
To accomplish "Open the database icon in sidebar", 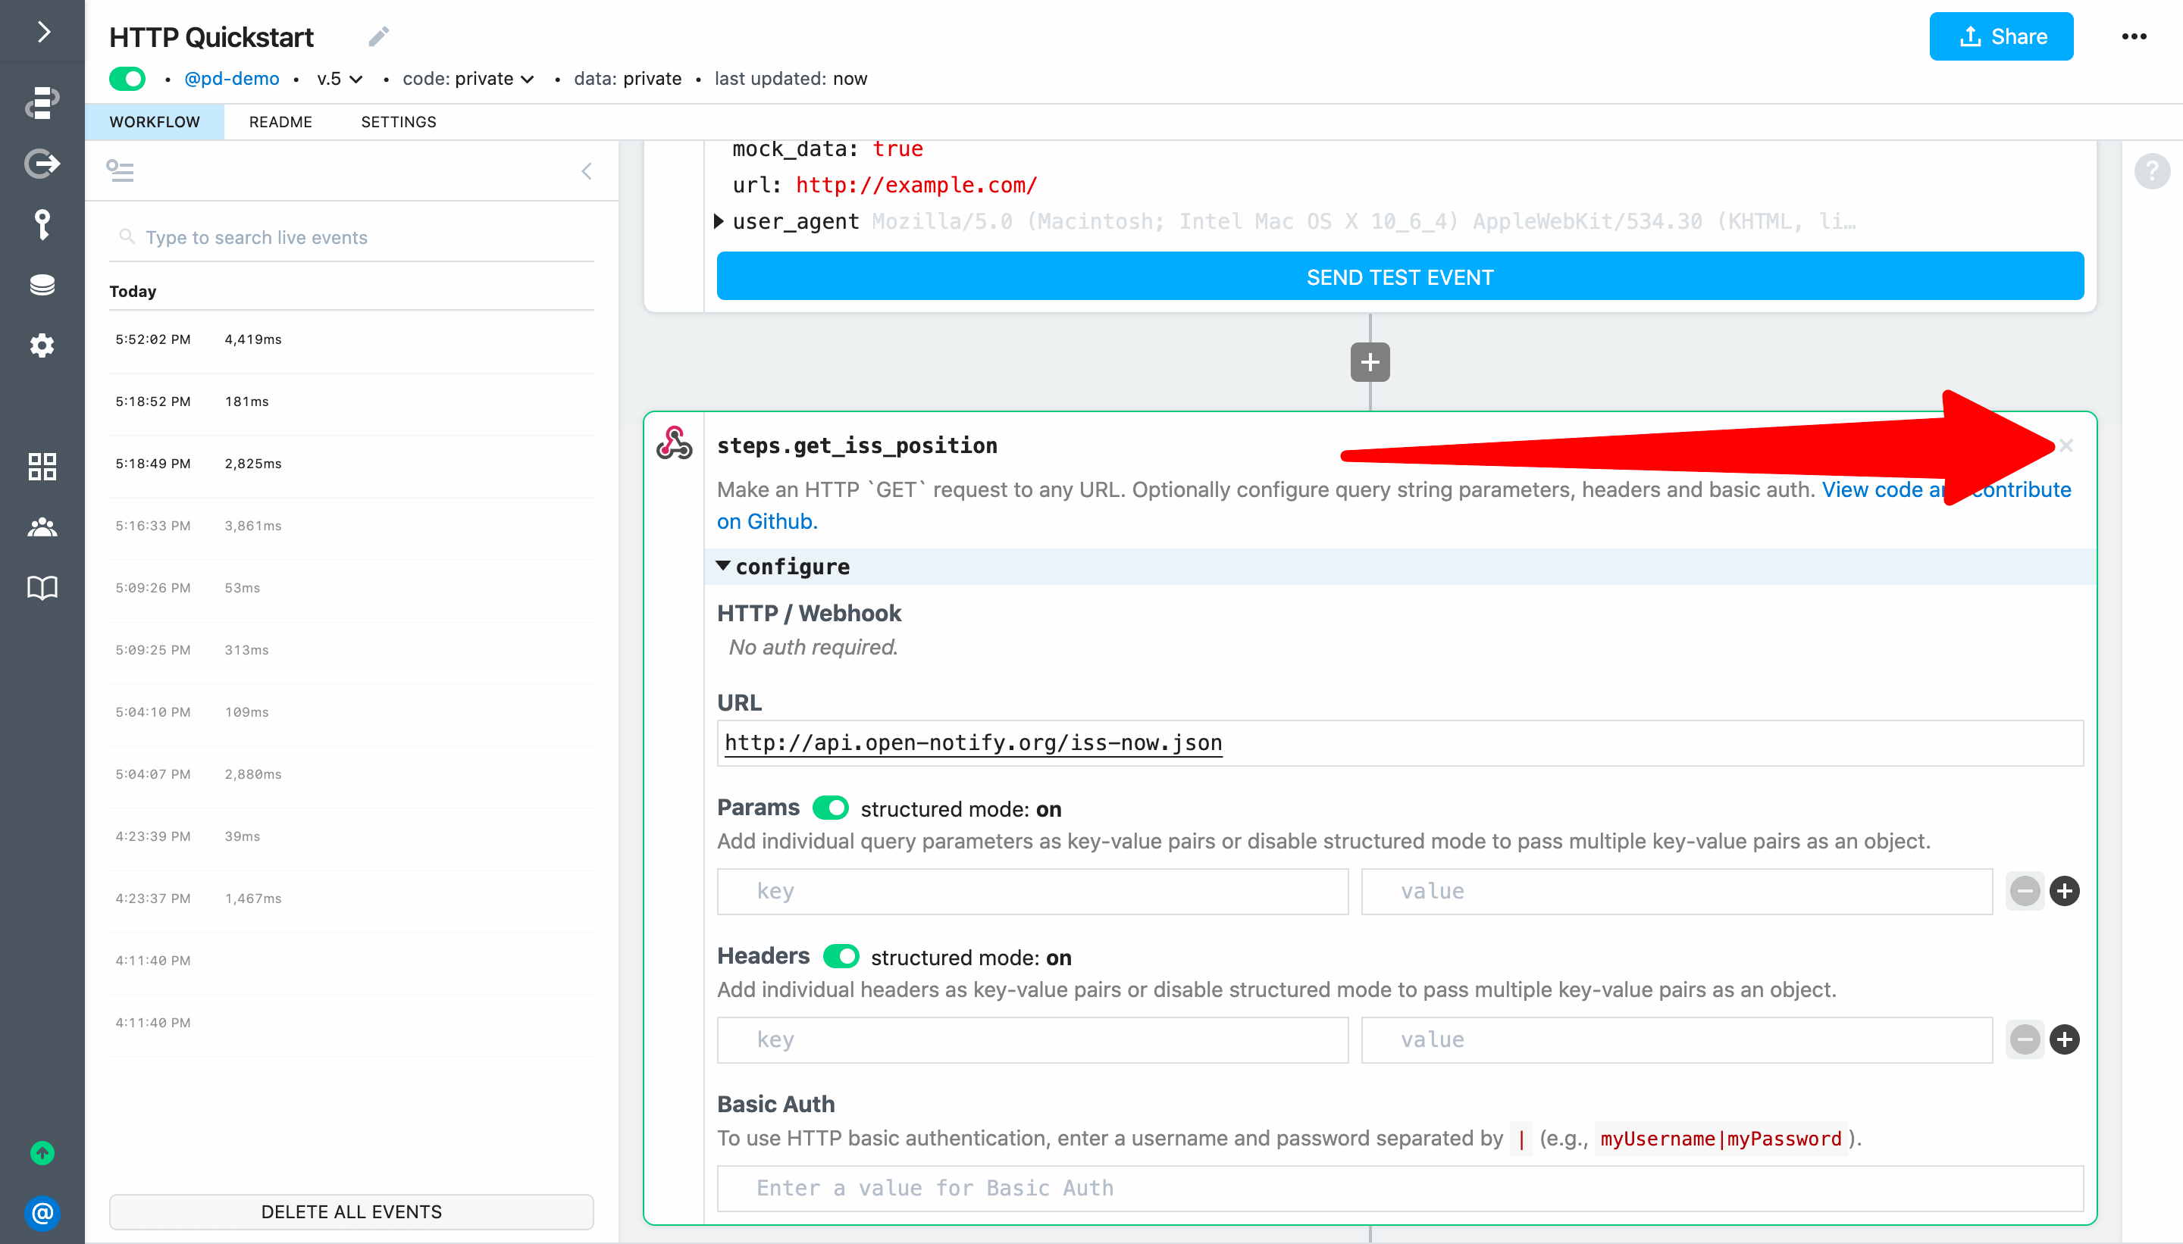I will click(42, 285).
